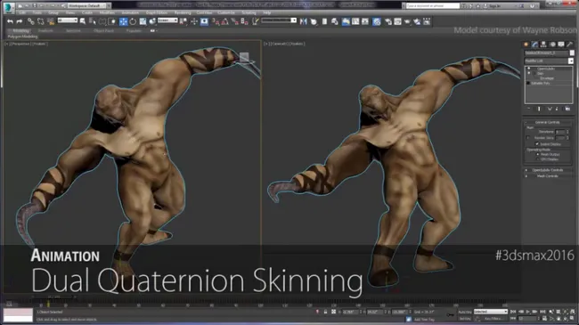Open Select by Name dialog
Image resolution: width=579 pixels, height=325 pixels.
point(93,21)
